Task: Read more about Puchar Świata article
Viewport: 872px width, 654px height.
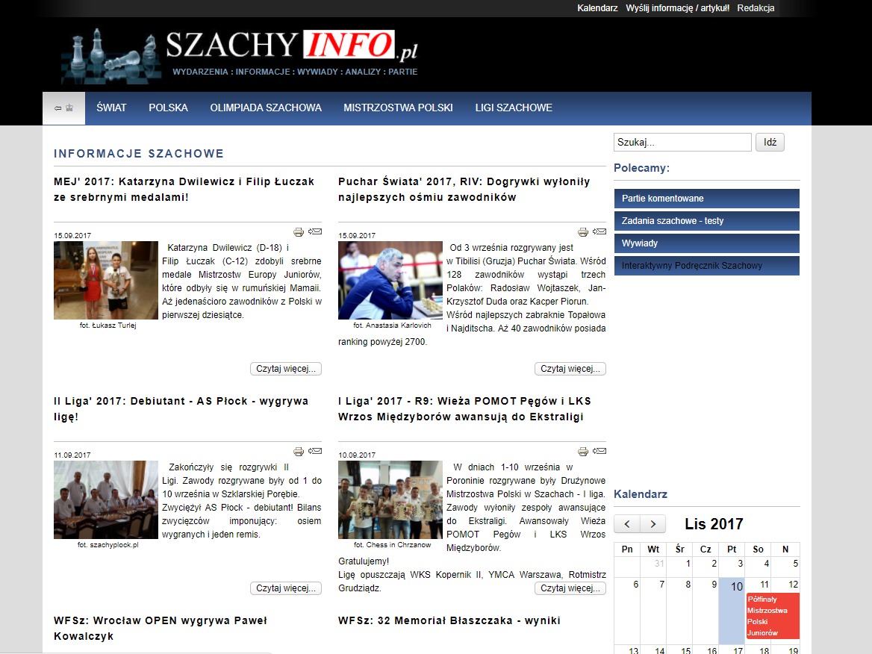Action: tap(570, 369)
